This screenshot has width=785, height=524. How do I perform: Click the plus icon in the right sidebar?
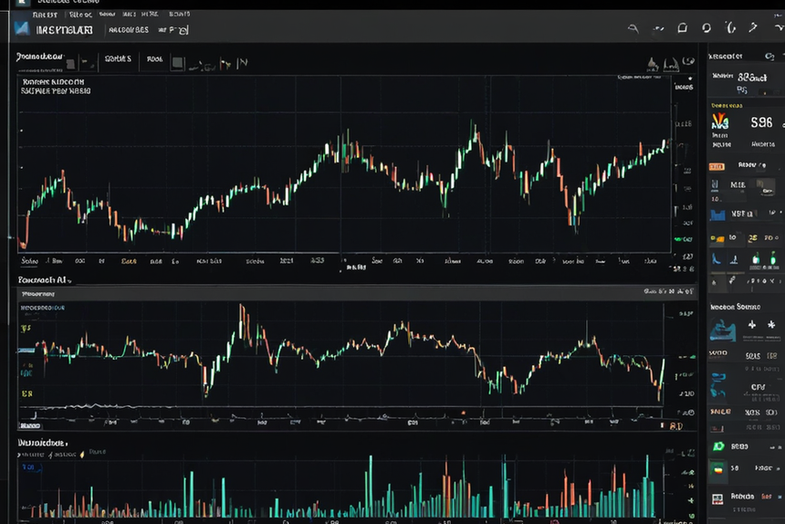[x=752, y=325]
